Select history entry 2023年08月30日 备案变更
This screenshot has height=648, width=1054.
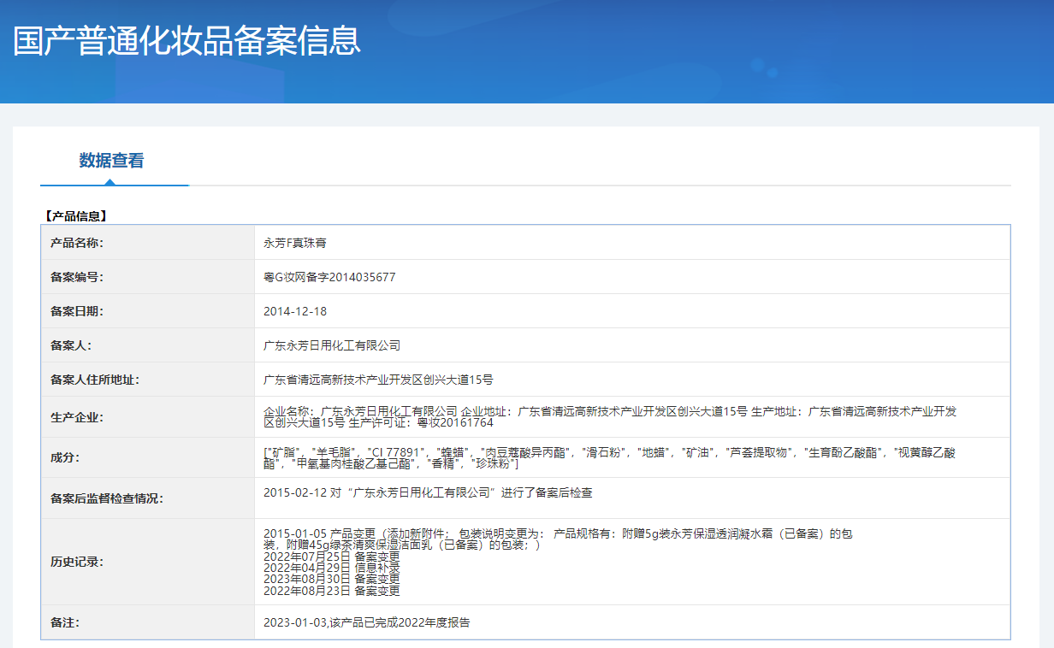(x=332, y=579)
